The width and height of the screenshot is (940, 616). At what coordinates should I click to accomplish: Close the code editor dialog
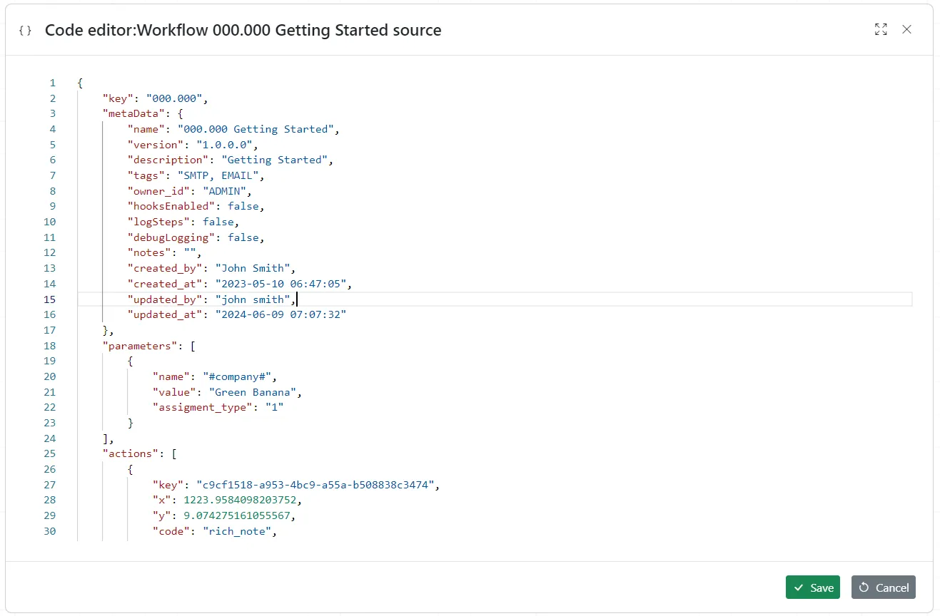[x=907, y=30]
